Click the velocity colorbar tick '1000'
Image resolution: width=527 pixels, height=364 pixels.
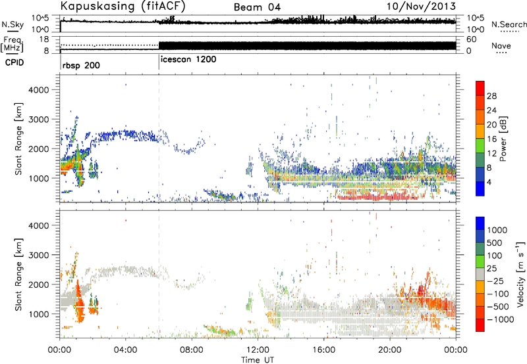(497, 230)
